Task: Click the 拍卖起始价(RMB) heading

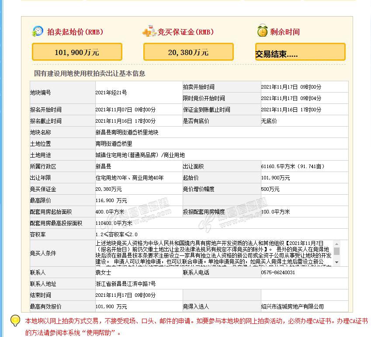Action: [x=74, y=32]
